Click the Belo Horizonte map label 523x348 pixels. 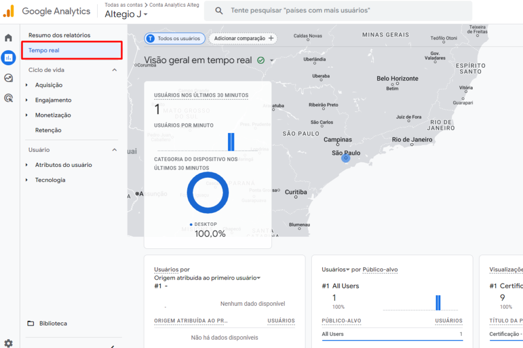397,78
